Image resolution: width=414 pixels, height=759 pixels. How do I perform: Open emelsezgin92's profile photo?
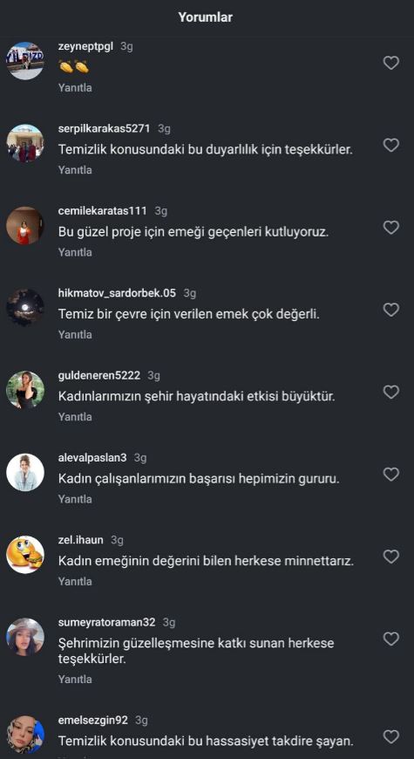[25, 735]
